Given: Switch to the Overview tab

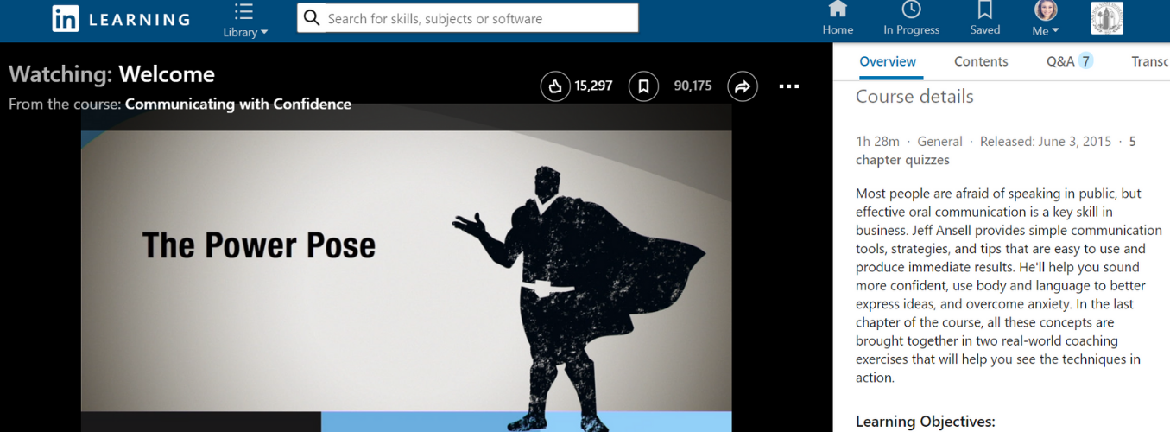Looking at the screenshot, I should [x=888, y=61].
